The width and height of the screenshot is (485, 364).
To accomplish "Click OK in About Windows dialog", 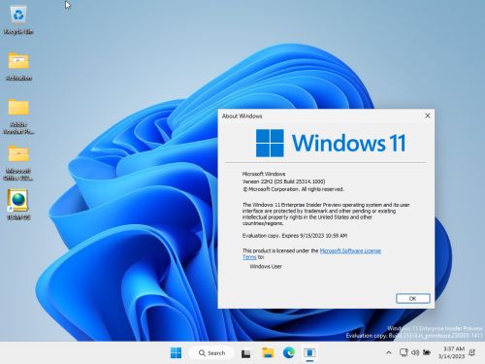I will tap(413, 298).
